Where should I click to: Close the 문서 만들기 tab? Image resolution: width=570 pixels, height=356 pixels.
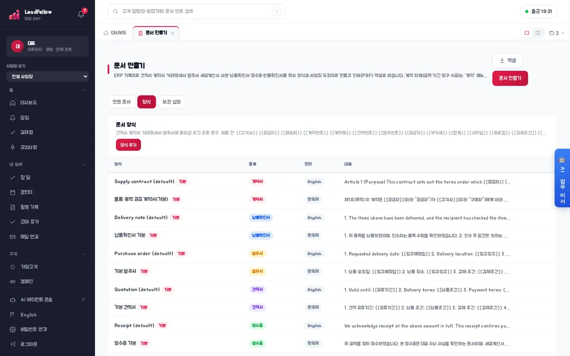(x=172, y=33)
